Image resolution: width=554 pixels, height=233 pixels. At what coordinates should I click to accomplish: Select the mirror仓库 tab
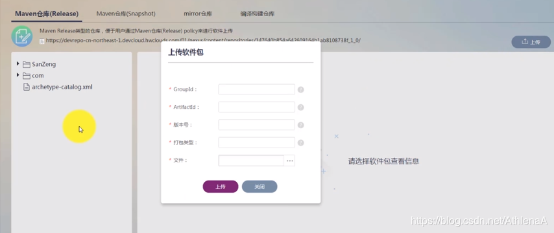[198, 14]
